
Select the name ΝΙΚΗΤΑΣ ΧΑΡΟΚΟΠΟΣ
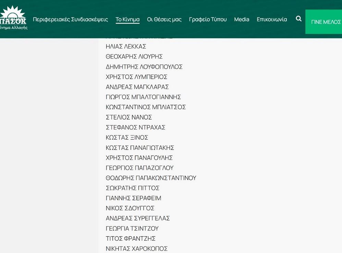tap(136, 249)
